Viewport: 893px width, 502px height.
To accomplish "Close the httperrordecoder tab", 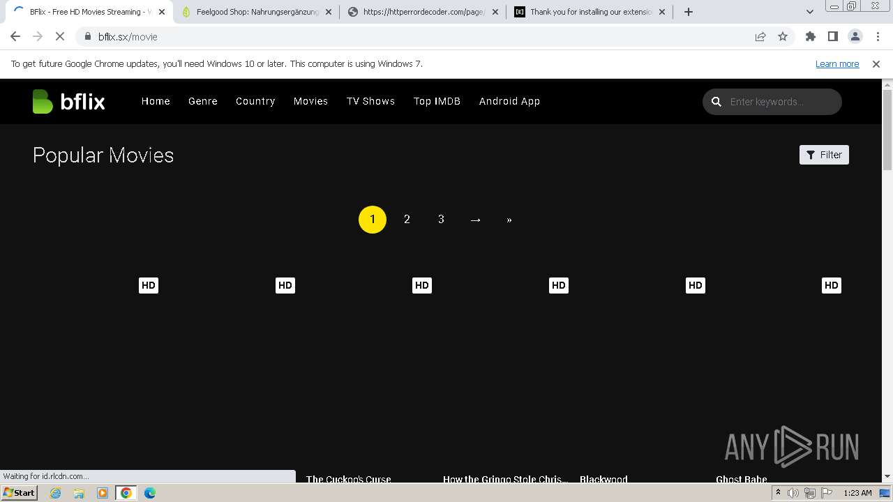I will click(x=495, y=12).
